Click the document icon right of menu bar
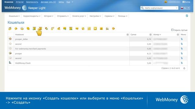The width and height of the screenshot is (195, 109). pos(187,16)
